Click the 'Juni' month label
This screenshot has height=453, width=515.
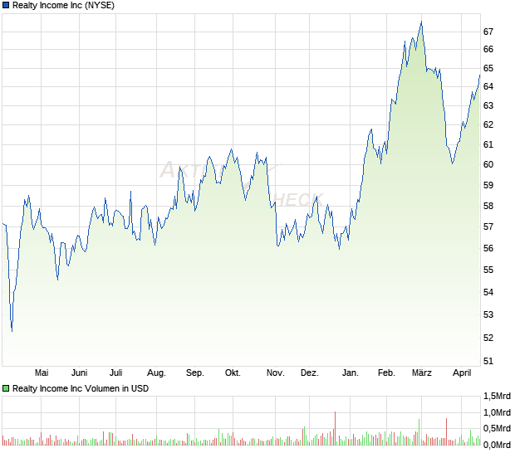[80, 373]
